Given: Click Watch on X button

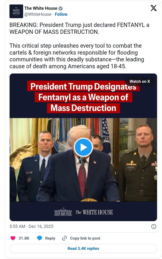Looking at the screenshot, I should (x=140, y=81).
